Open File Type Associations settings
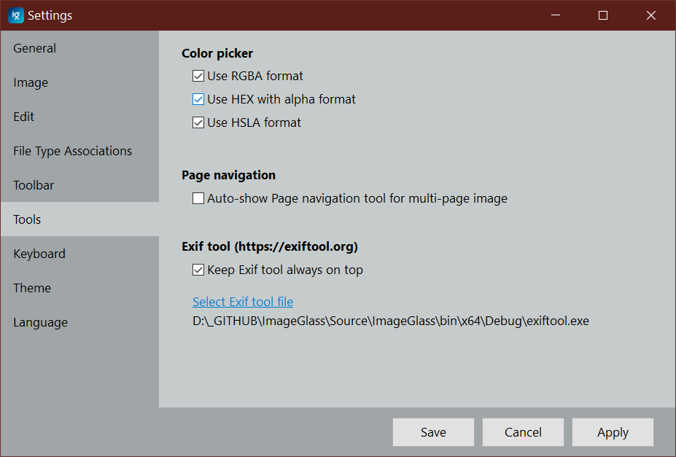676x457 pixels. pos(72,151)
